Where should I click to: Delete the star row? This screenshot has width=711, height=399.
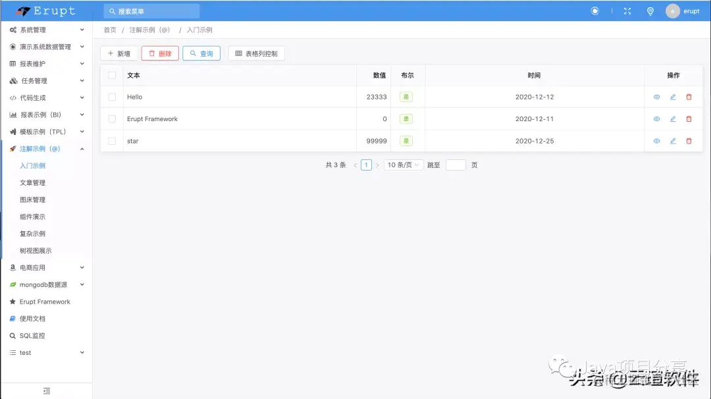point(689,141)
